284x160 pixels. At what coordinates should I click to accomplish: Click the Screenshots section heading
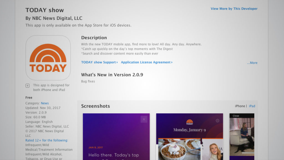coord(95,106)
